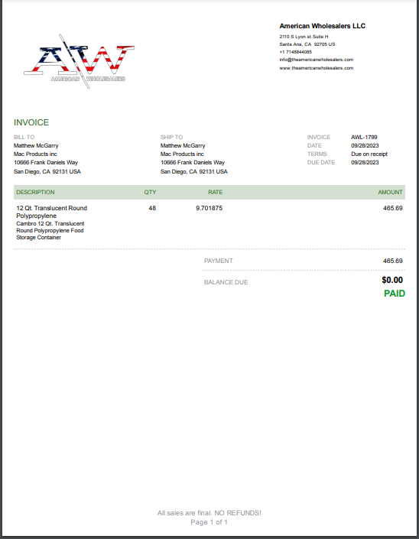Click 10666 Frank Daniels Way under BILL TO
419x539 pixels.
(x=46, y=163)
